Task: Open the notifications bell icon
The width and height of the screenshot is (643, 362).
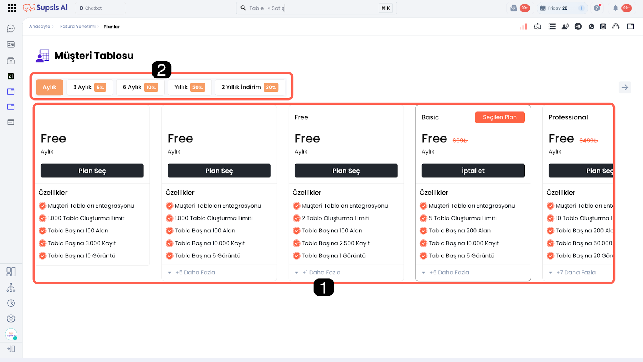Action: click(615, 8)
